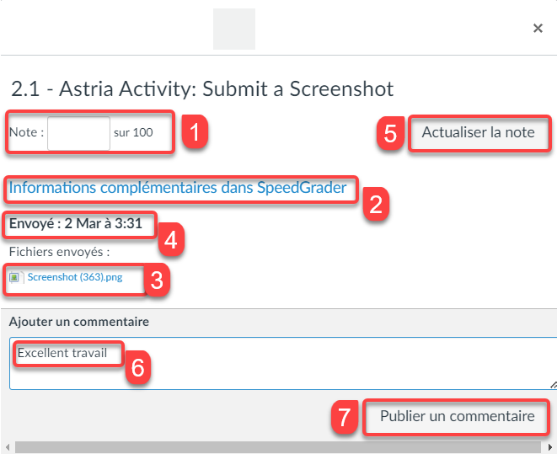Click the Publier un commentaire button
Image resolution: width=557 pixels, height=454 pixels.
tap(457, 416)
